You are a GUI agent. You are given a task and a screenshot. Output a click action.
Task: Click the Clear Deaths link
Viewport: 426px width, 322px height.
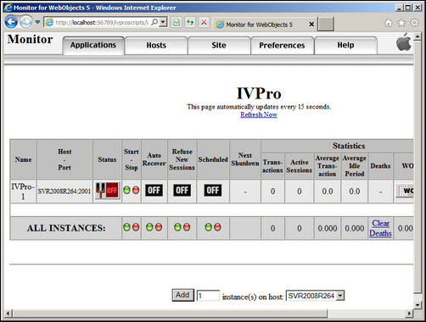[380, 228]
